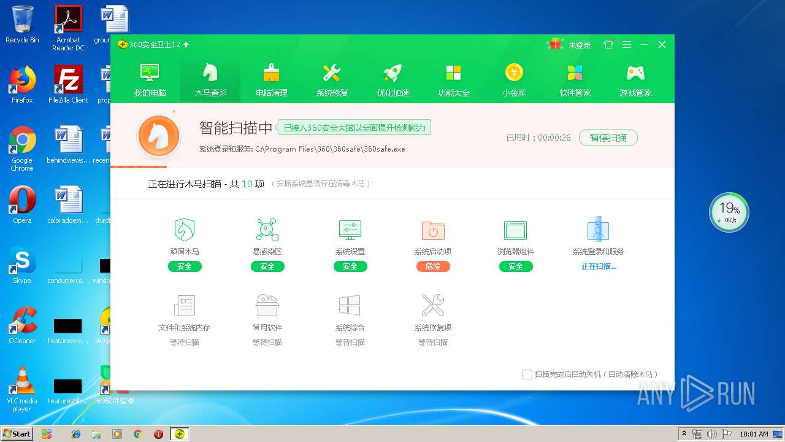Click the 已用时 elapsed time text
Screen dimensions: 785x442
538,138
